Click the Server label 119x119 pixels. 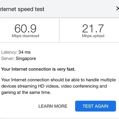[x=8, y=58]
